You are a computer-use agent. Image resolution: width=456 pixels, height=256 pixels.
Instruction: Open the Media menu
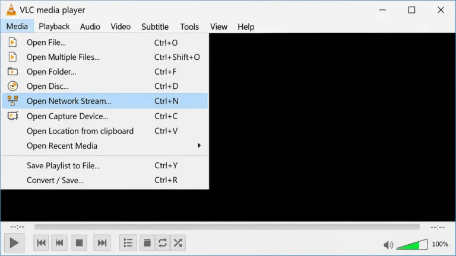coord(17,27)
